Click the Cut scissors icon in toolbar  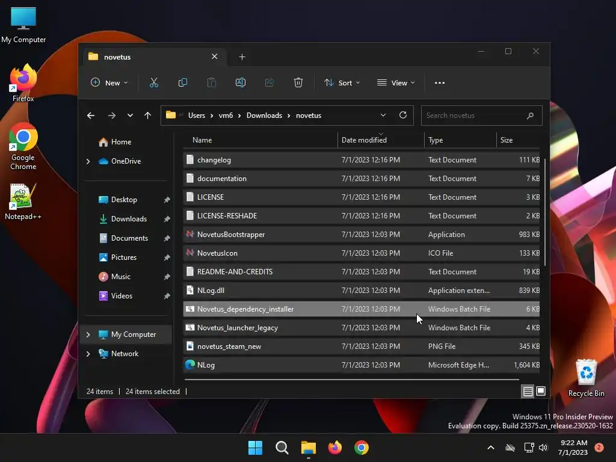pos(153,82)
